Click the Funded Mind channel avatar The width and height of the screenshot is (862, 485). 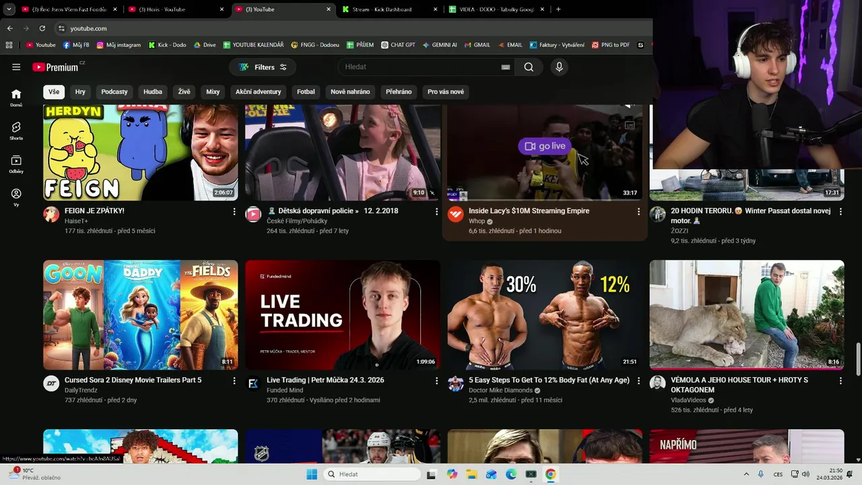pyautogui.click(x=253, y=384)
